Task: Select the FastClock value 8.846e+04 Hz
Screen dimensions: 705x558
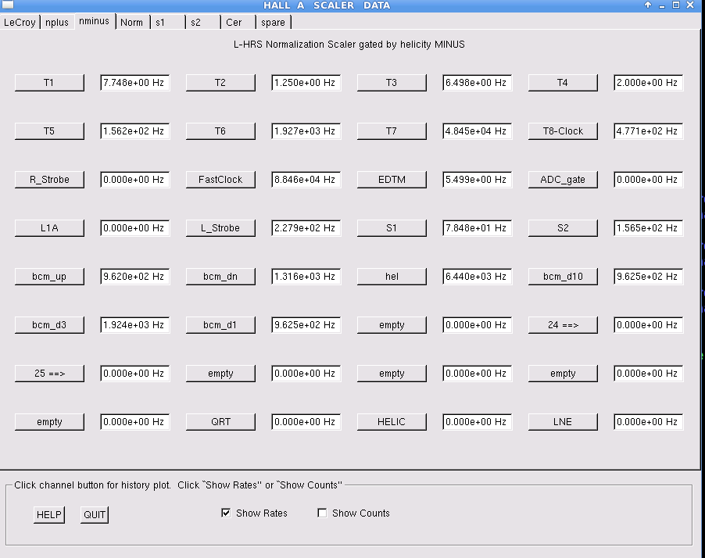Action: 306,180
